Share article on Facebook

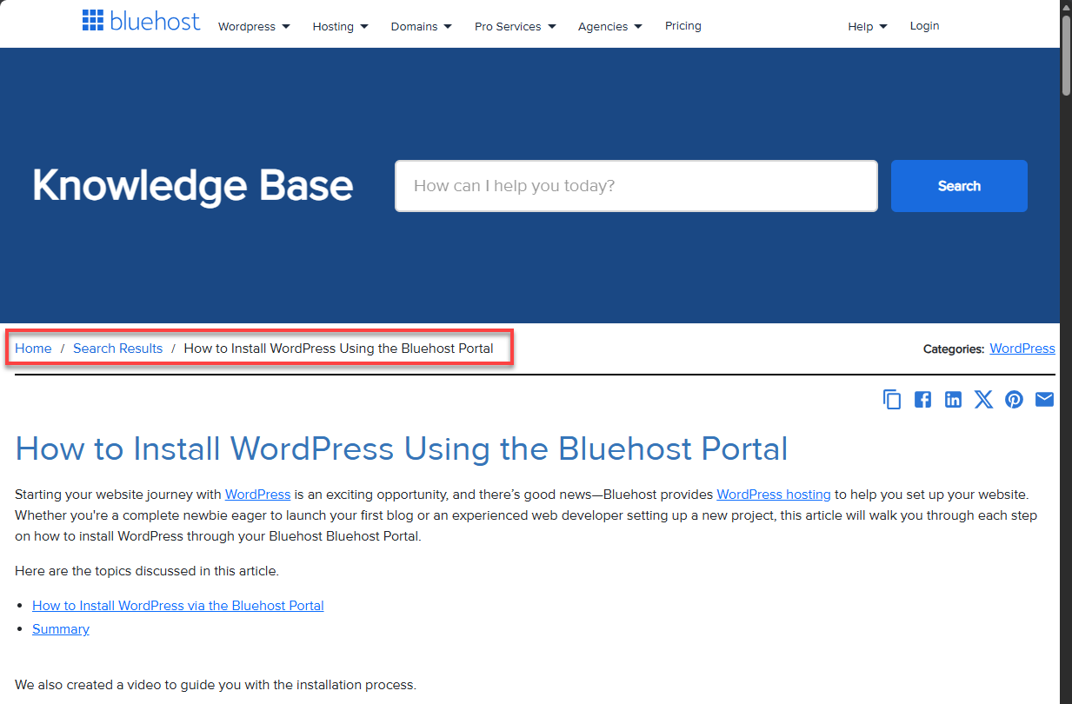pos(922,400)
